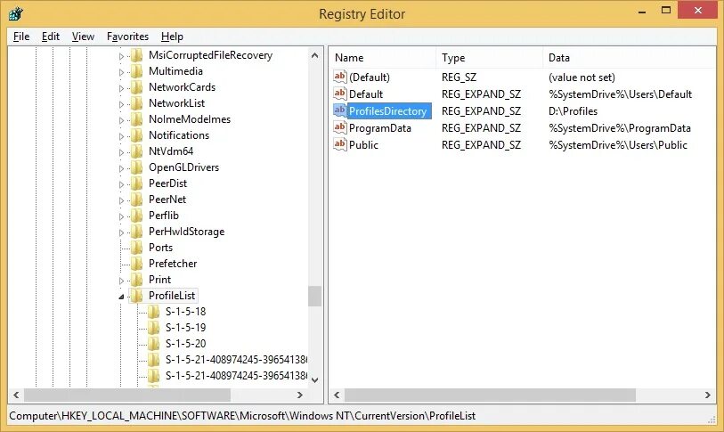
Task: Click the Registry Editor title bar app icon
Action: pos(16,14)
